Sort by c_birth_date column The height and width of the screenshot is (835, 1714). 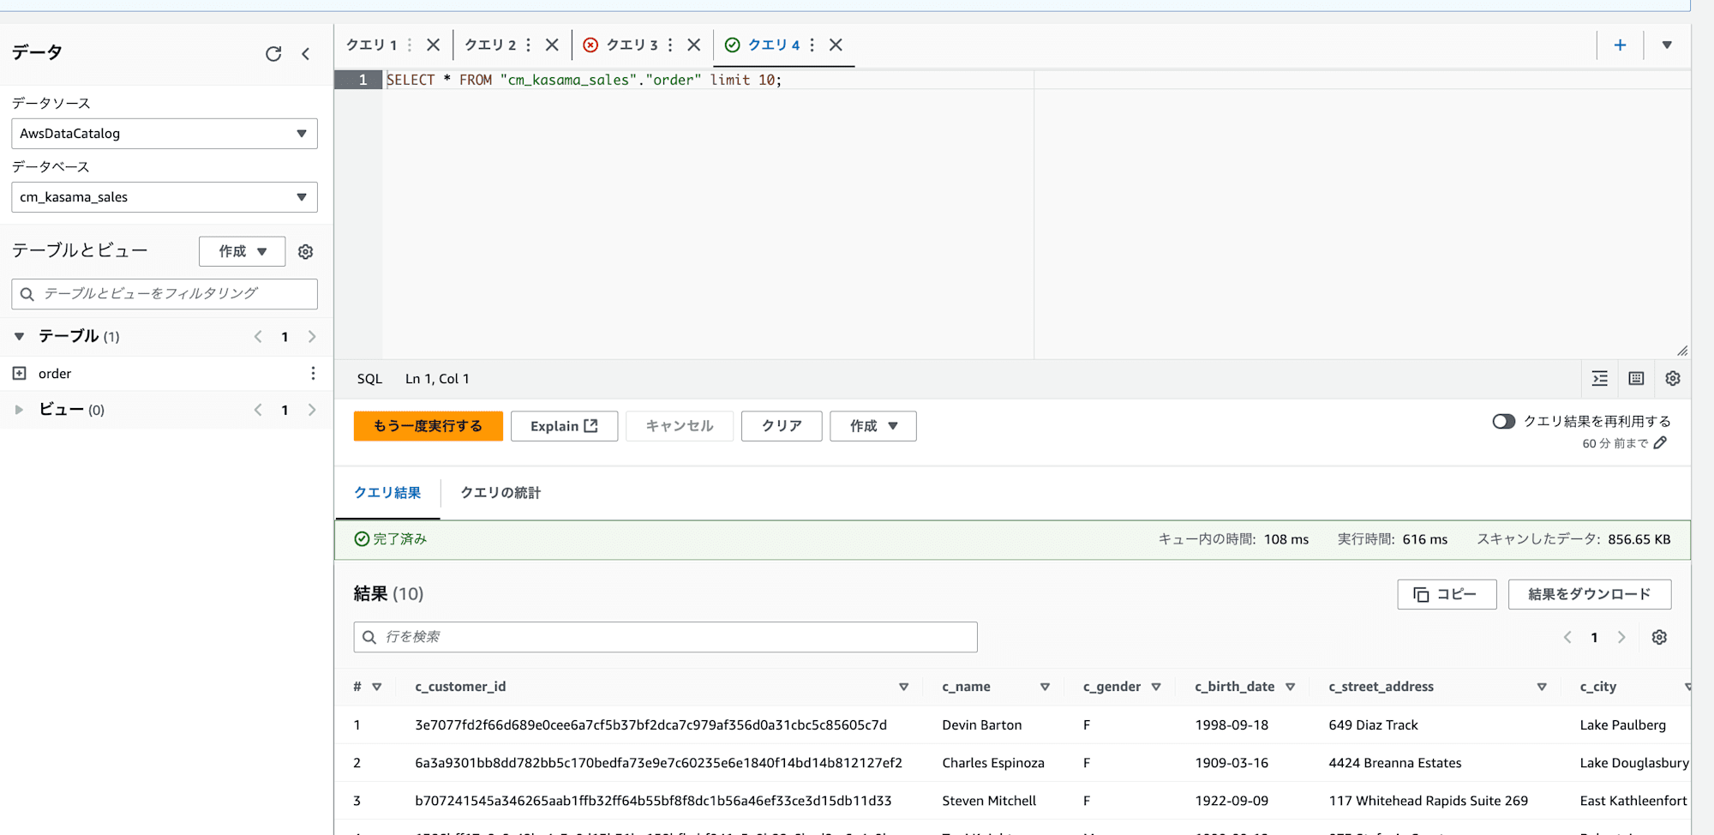(x=1290, y=687)
